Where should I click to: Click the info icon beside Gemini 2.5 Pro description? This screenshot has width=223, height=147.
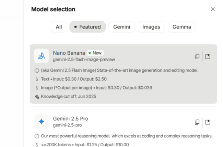click(37, 136)
